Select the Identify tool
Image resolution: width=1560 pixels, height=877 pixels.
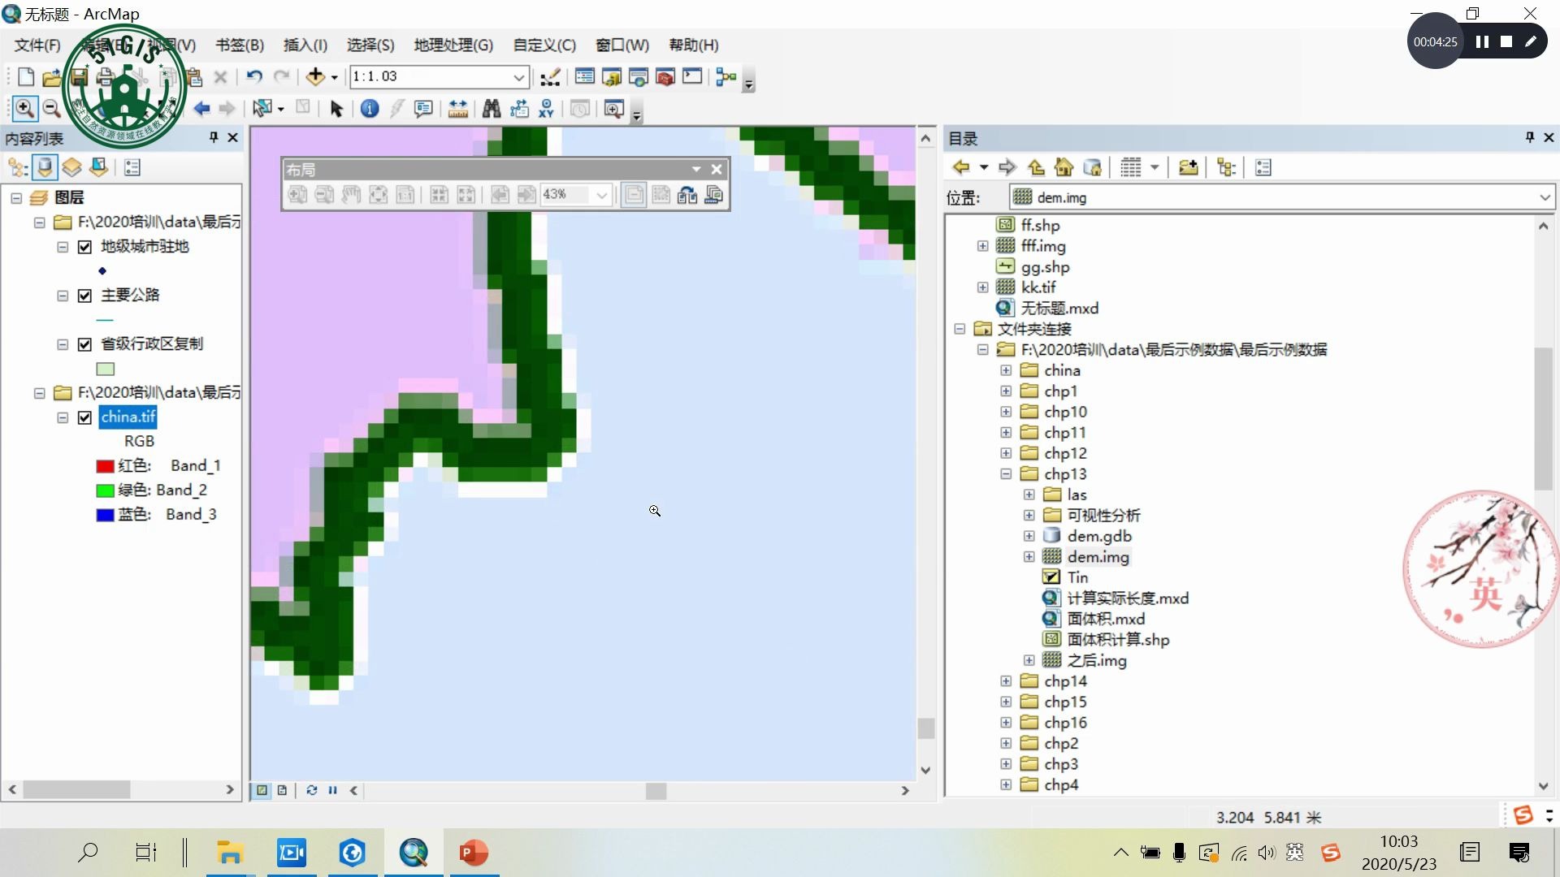point(370,109)
